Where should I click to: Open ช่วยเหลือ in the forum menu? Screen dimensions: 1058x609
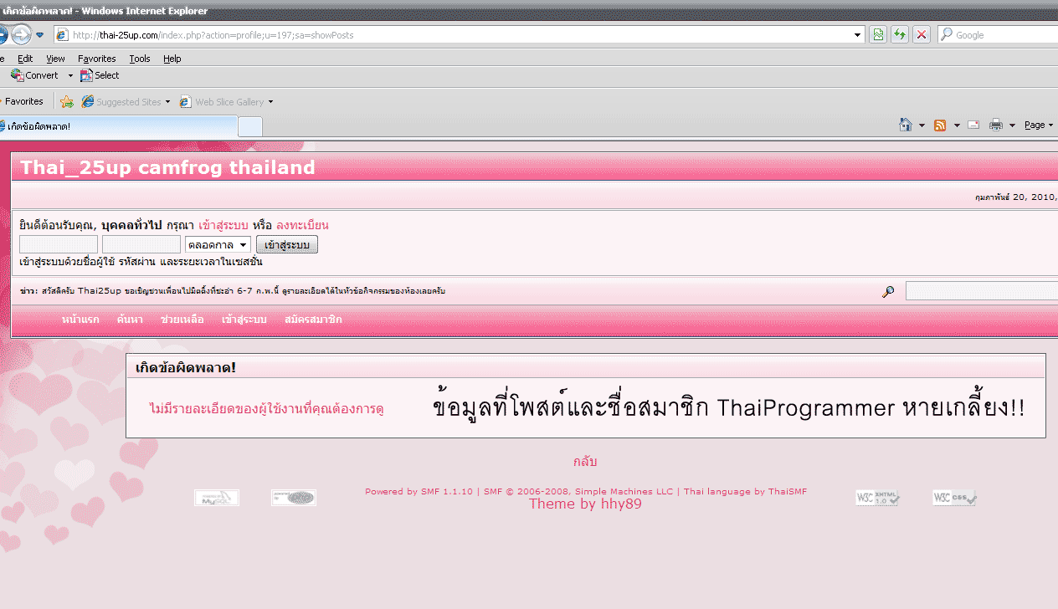pos(182,320)
